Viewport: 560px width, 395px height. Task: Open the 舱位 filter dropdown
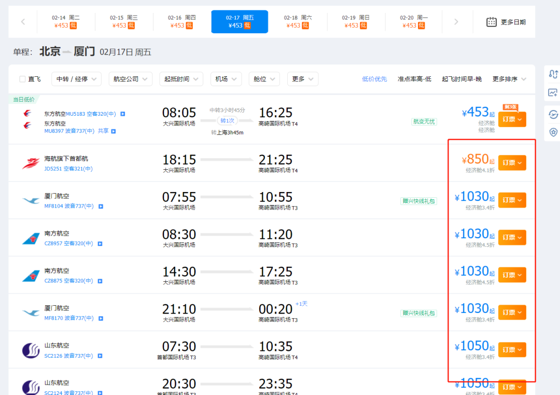pos(264,79)
